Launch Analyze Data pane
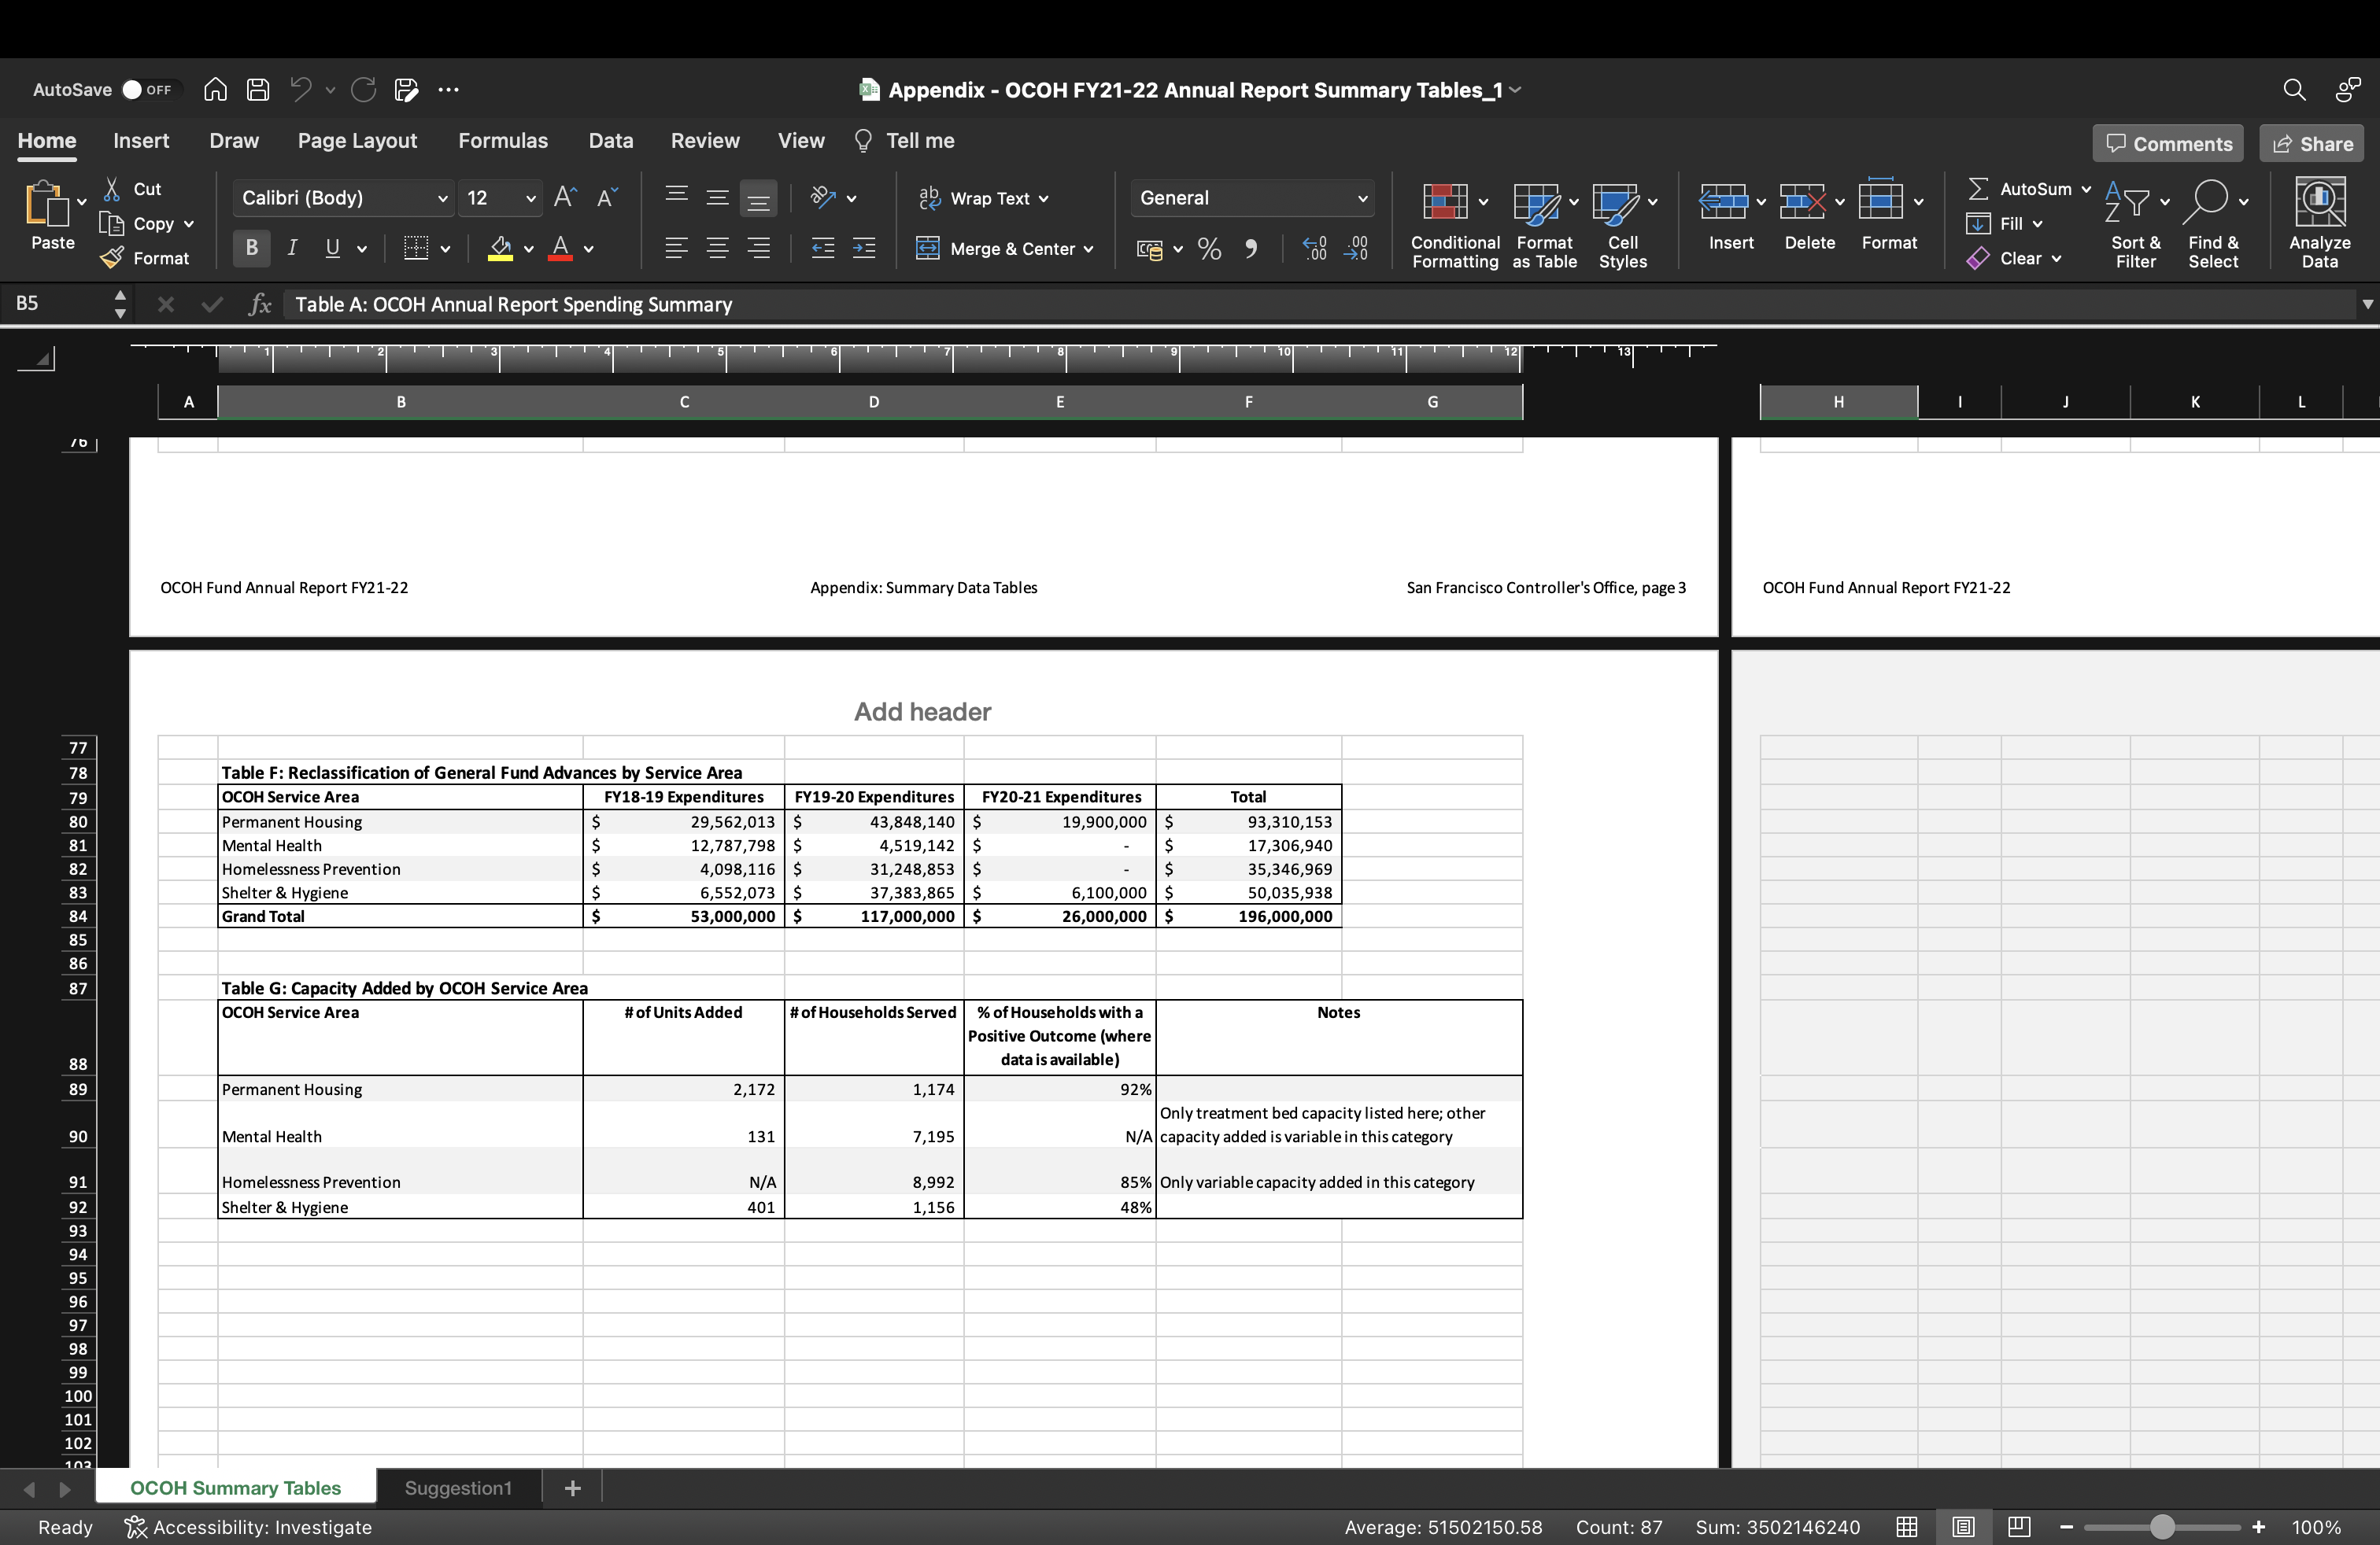 (2320, 222)
